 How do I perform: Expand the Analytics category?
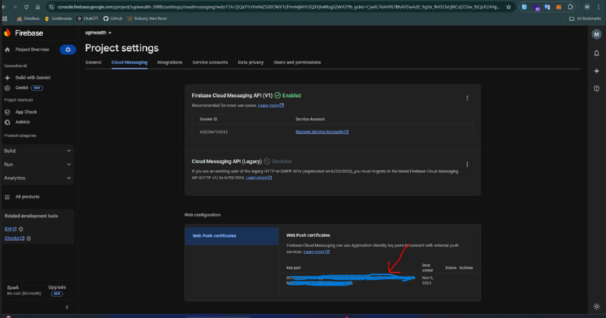tap(38, 178)
